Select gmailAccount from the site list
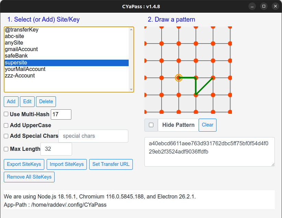 (x=21, y=49)
